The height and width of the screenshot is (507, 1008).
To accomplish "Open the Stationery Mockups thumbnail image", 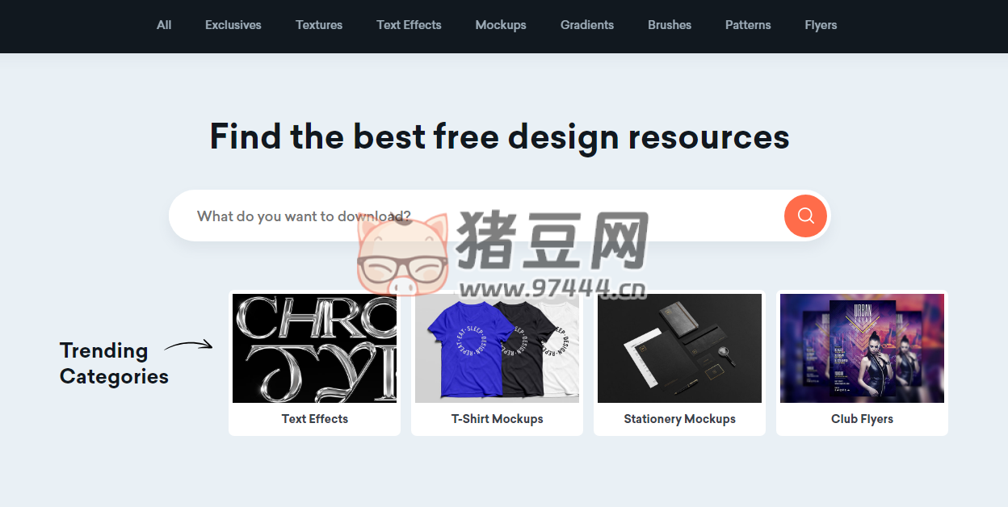I will coord(679,348).
